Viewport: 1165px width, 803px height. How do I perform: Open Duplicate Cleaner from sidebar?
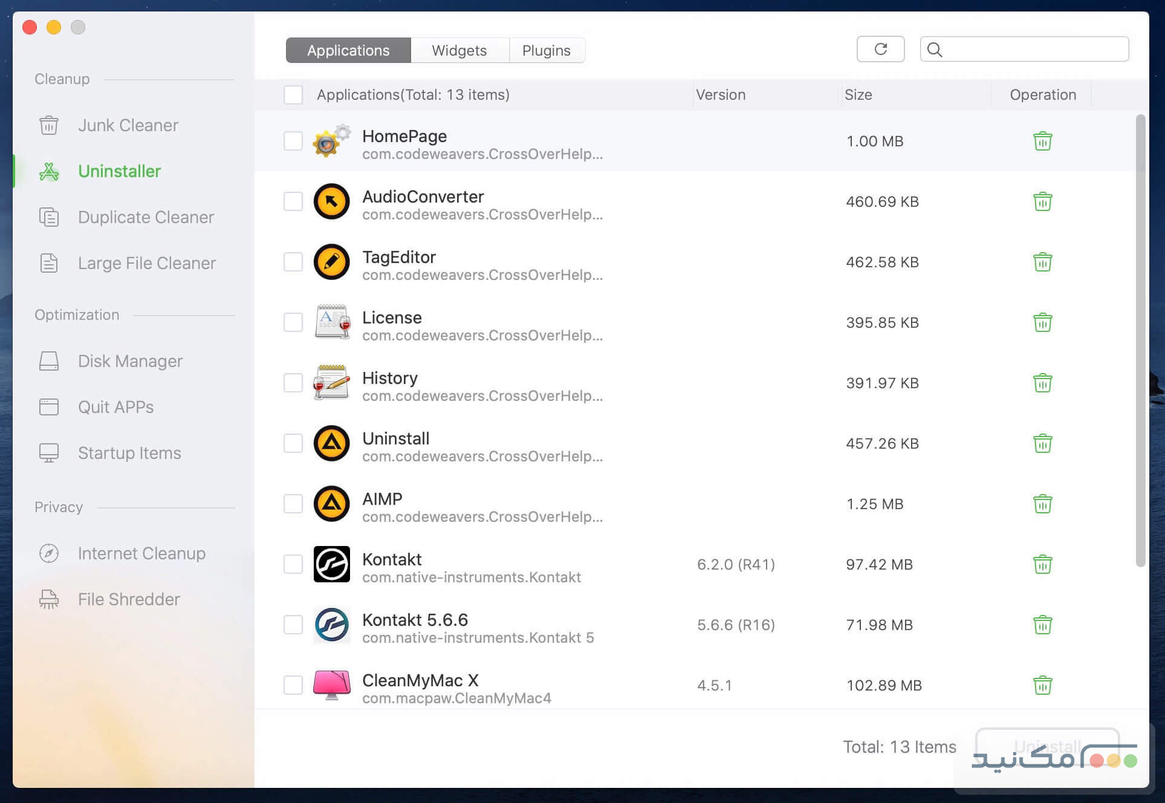click(x=146, y=217)
